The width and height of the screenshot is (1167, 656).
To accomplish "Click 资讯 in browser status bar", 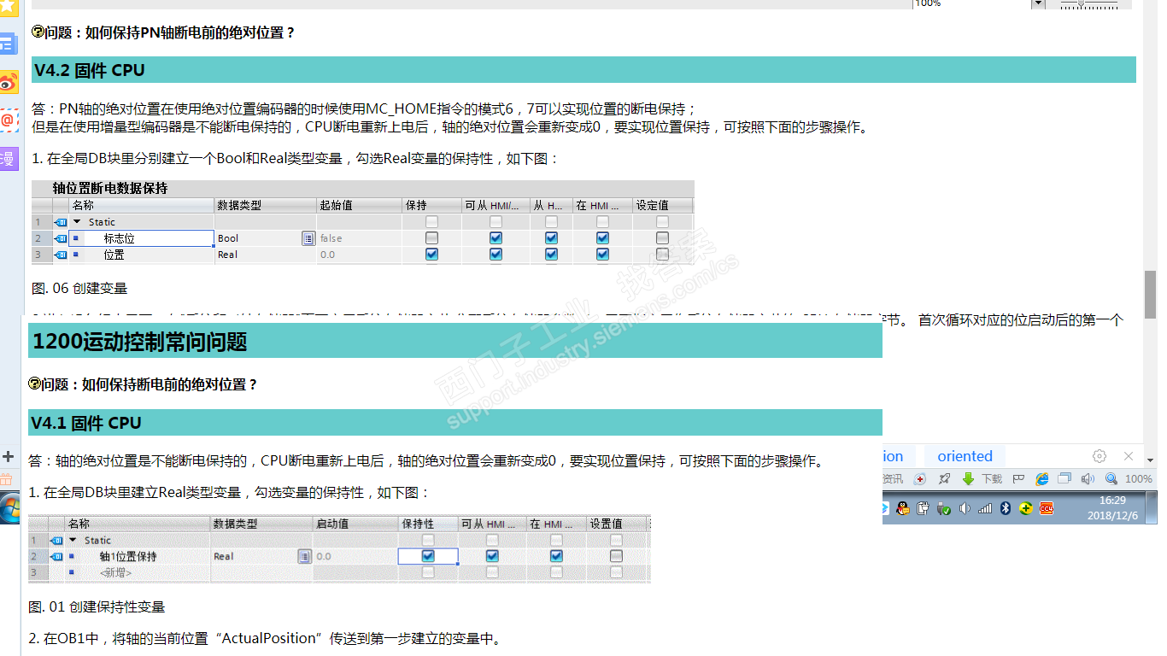I will coord(893,479).
